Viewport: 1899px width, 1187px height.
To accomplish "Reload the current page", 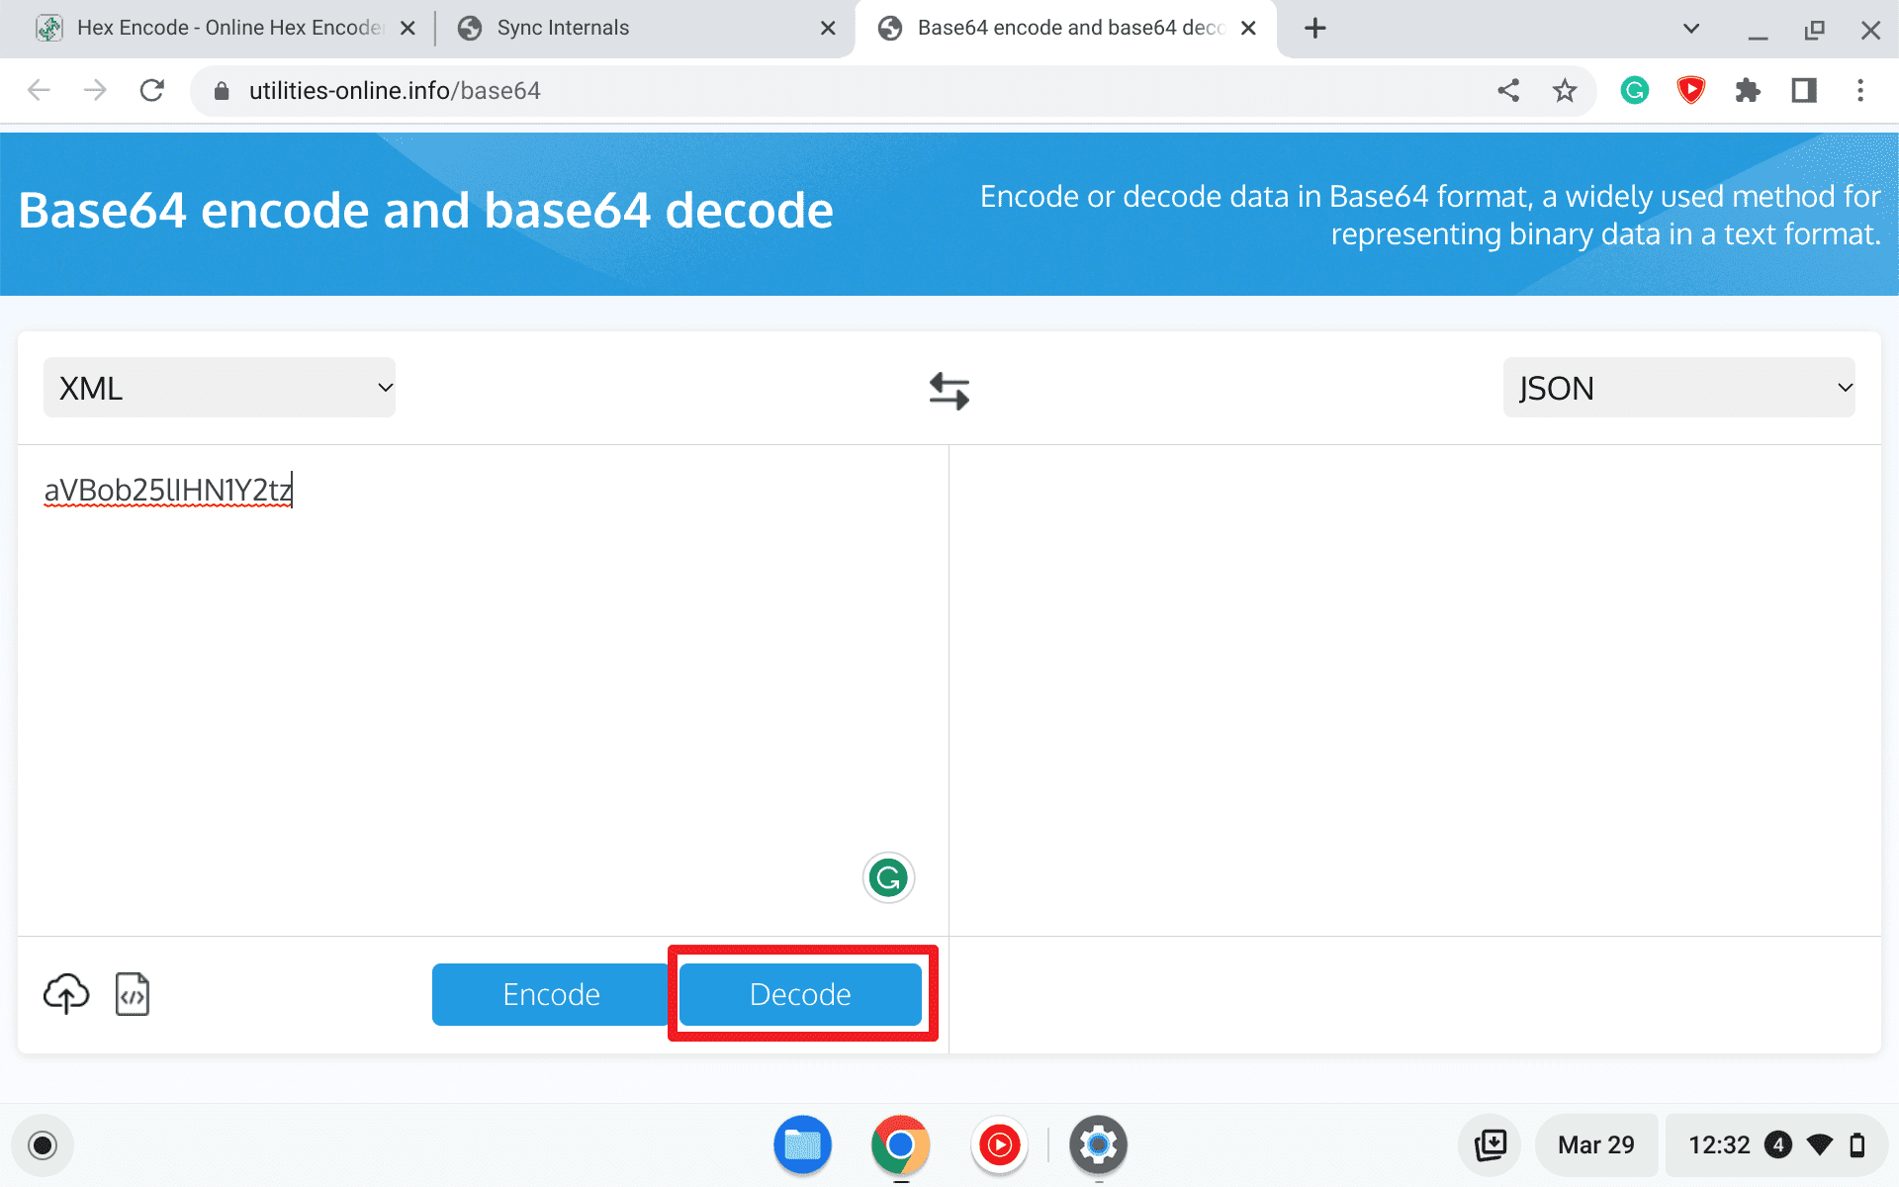I will (x=152, y=91).
